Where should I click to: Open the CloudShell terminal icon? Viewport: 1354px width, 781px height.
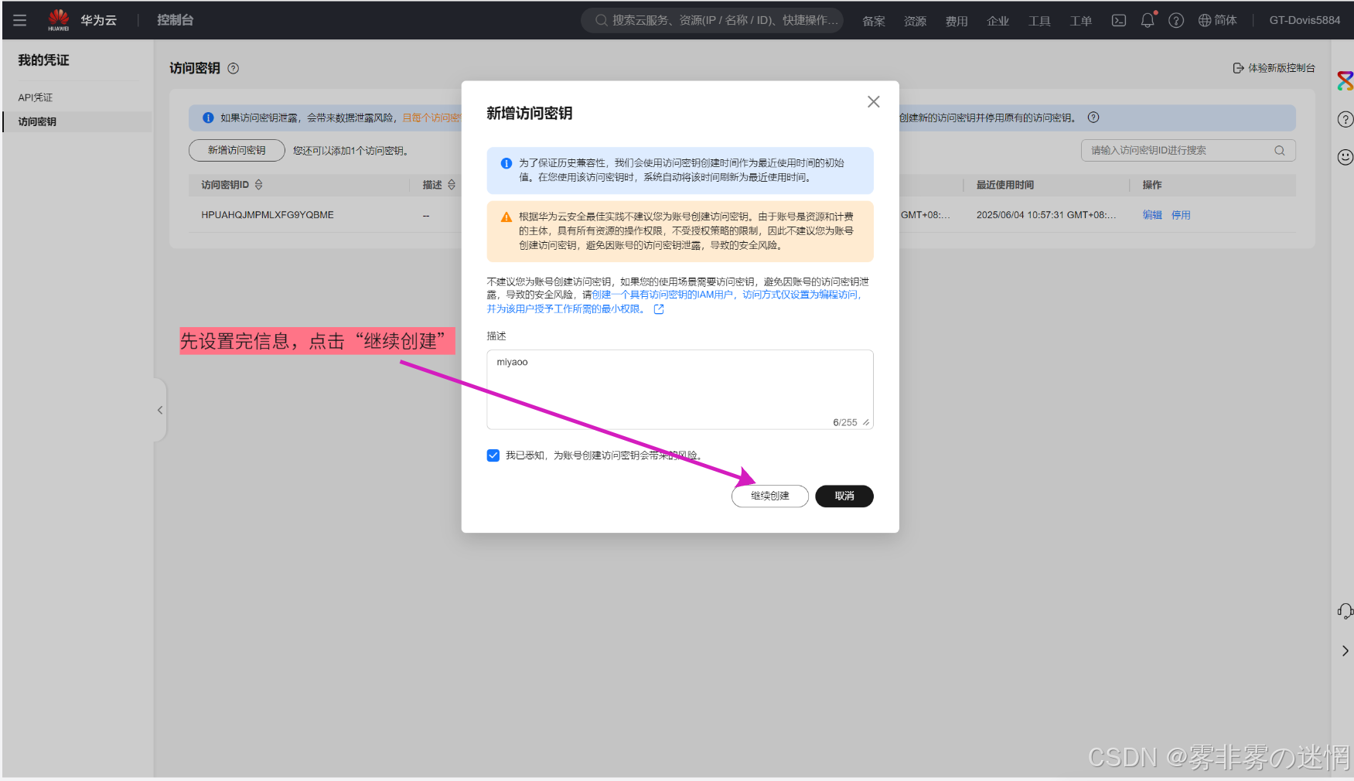[1119, 21]
